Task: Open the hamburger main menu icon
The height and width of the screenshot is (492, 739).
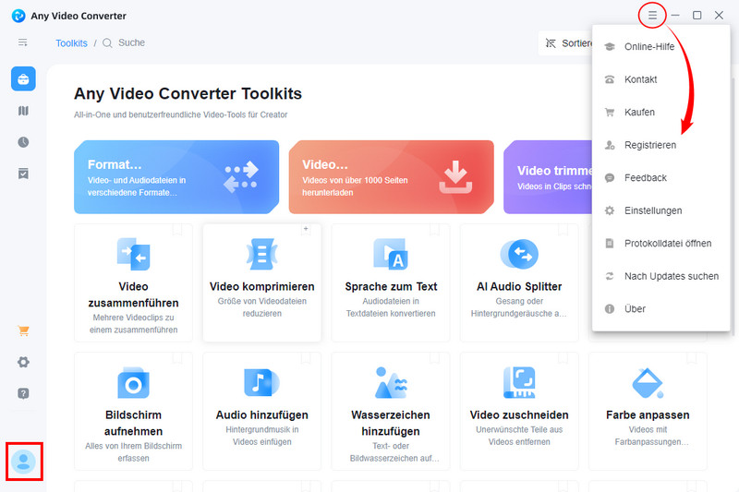Action: tap(652, 16)
